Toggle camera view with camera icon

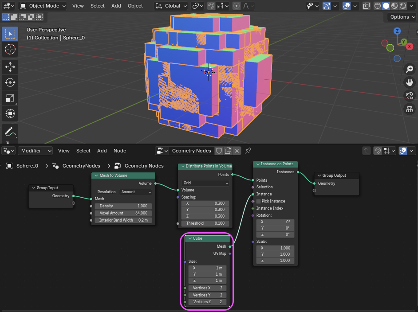tap(410, 96)
